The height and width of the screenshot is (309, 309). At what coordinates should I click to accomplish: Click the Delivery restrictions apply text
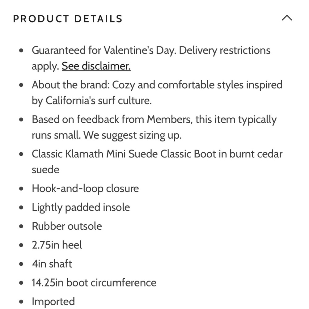coord(151,58)
